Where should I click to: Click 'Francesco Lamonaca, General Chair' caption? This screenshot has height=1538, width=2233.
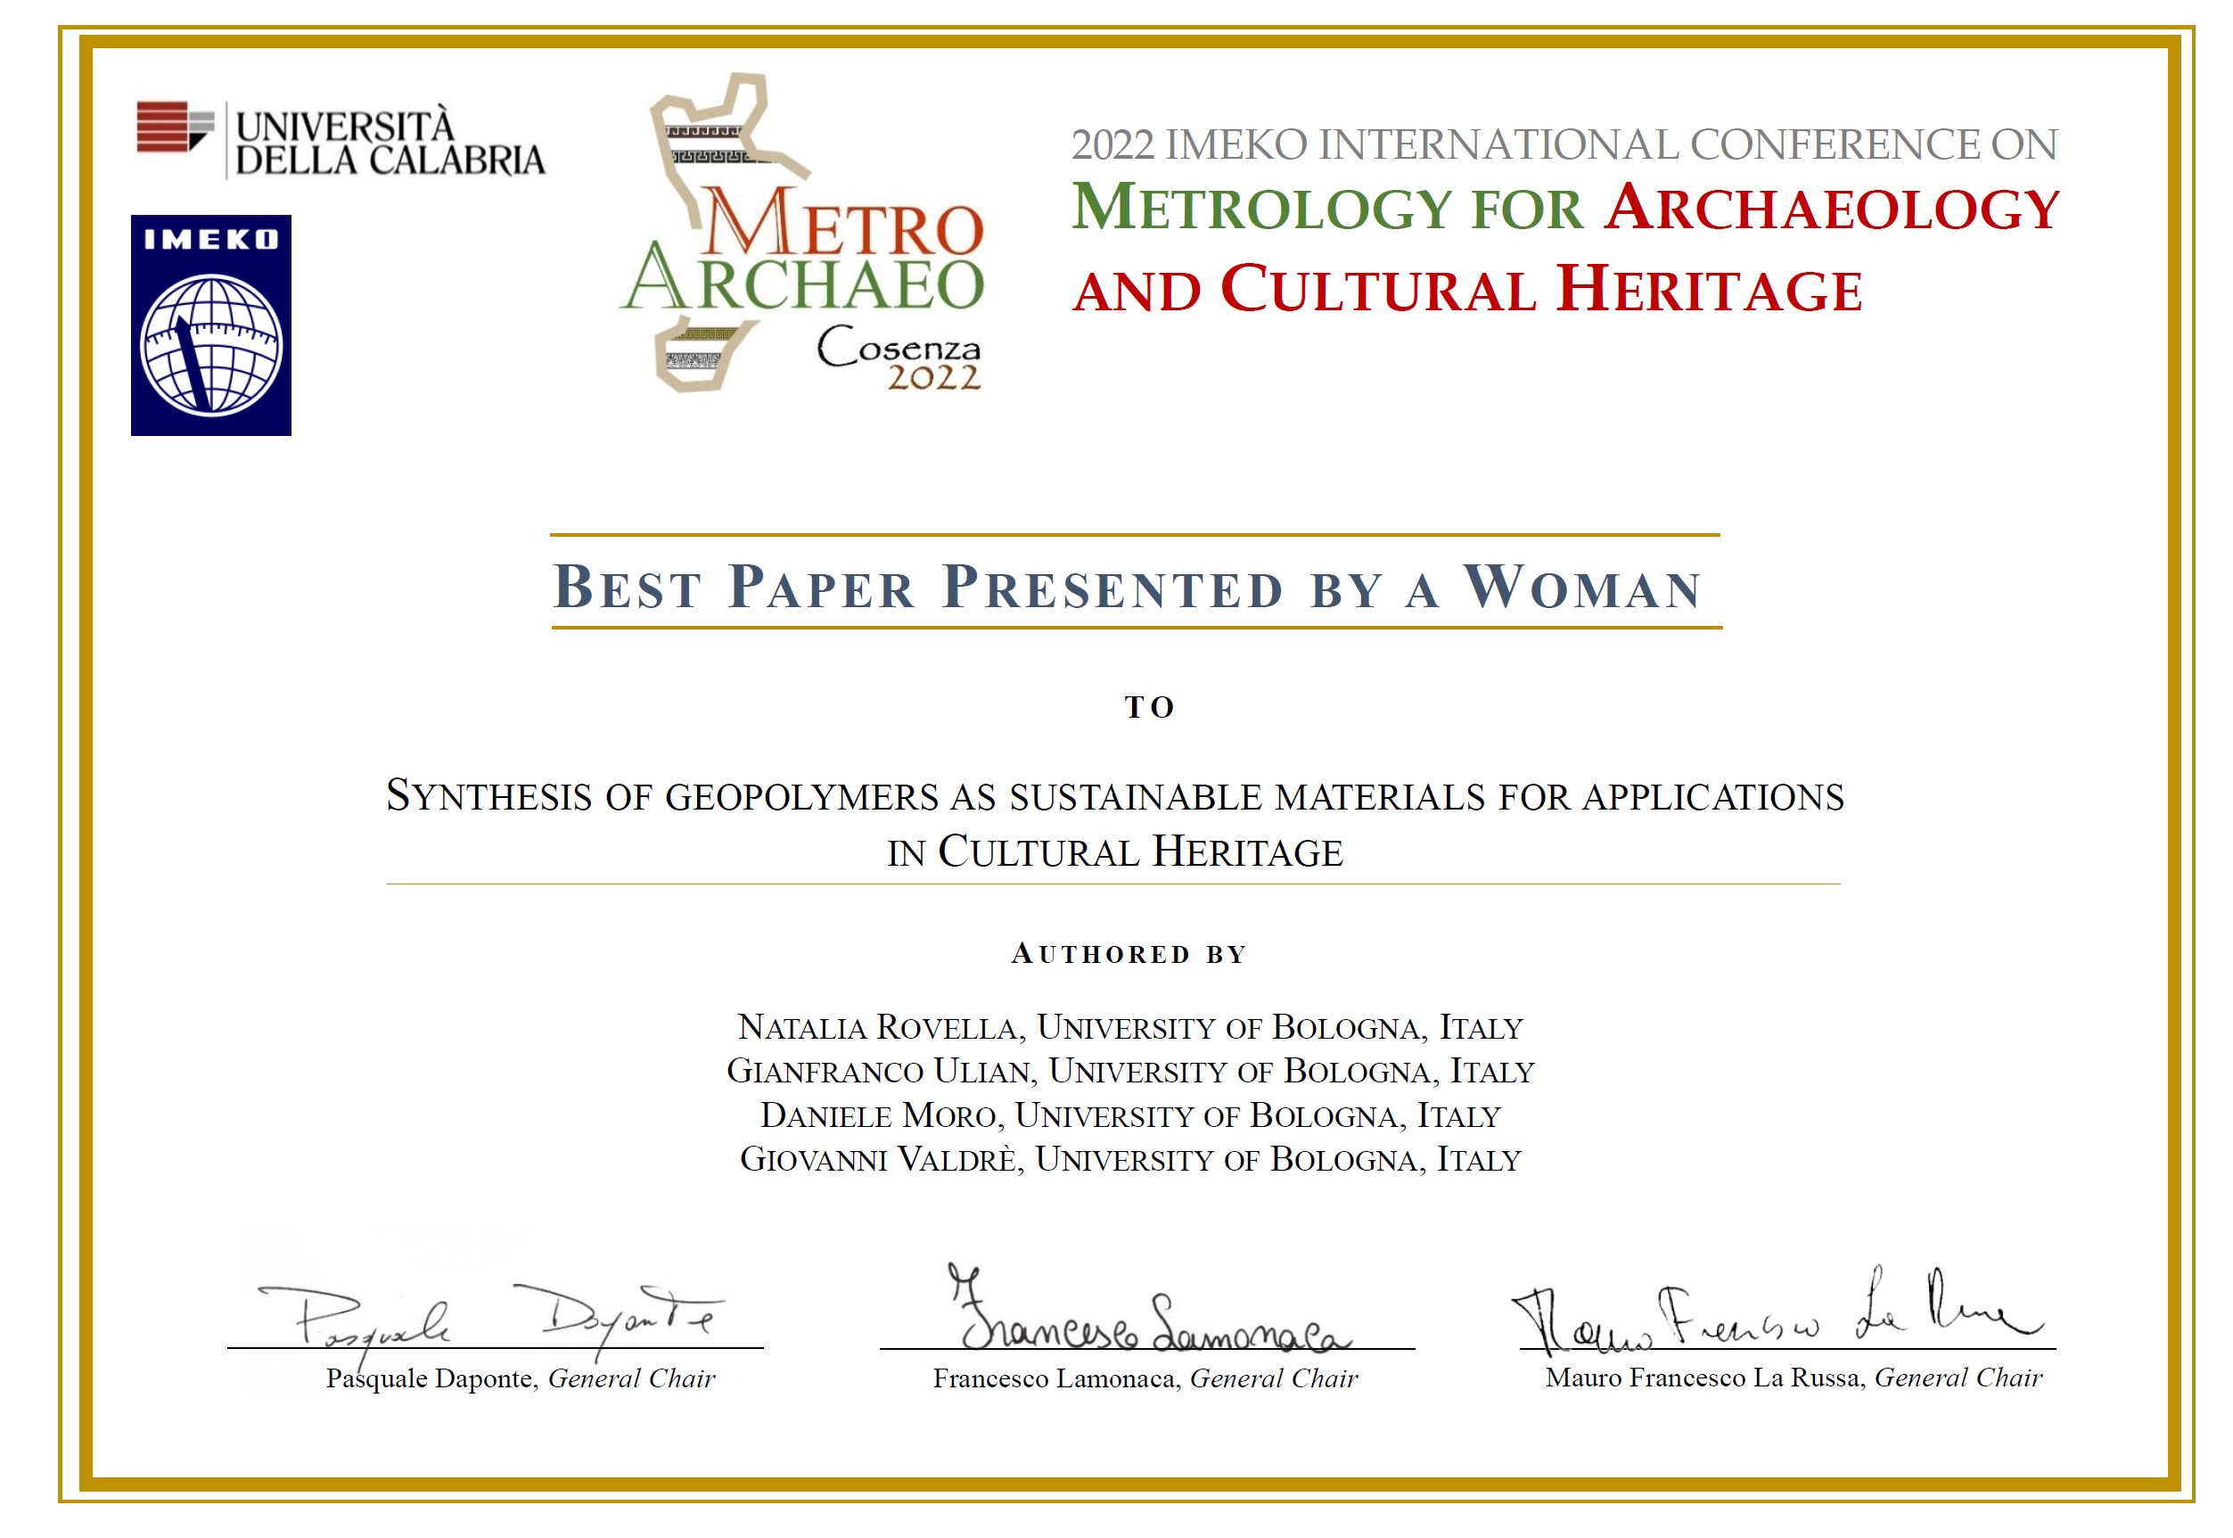pyautogui.click(x=1145, y=1379)
